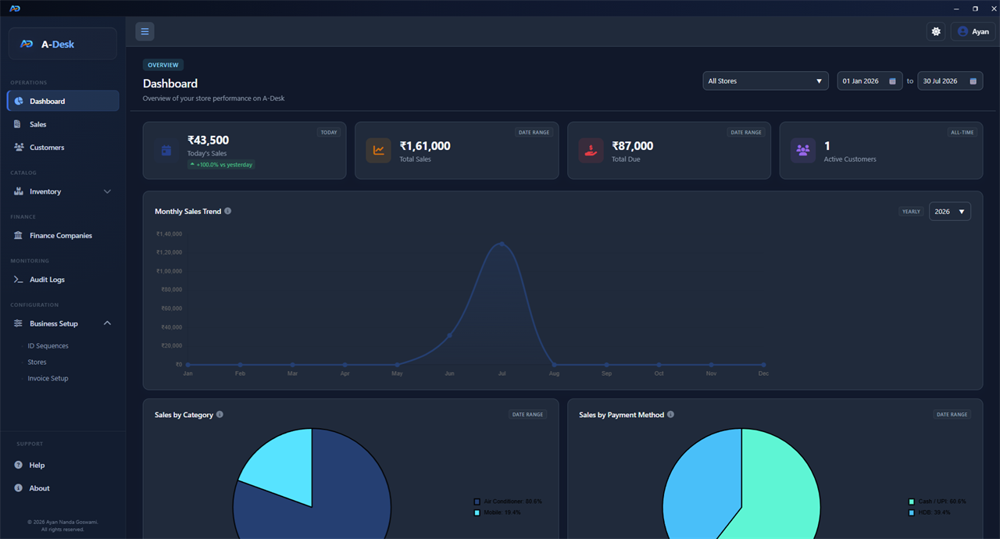The height and width of the screenshot is (539, 1000).
Task: Open the Ayan user profile menu
Action: coord(973,31)
